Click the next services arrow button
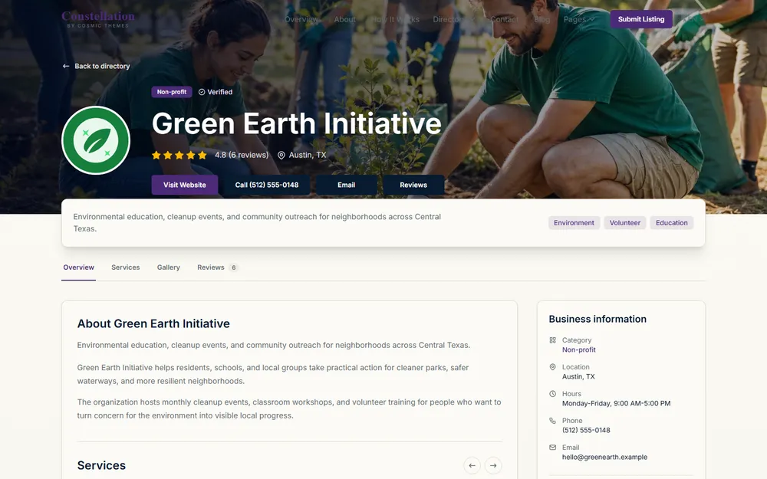This screenshot has width=767, height=479. point(493,465)
